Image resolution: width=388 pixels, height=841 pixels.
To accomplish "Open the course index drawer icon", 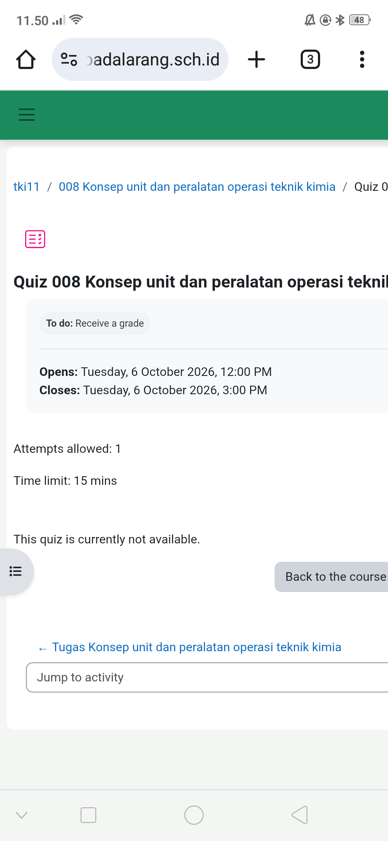I will point(16,571).
